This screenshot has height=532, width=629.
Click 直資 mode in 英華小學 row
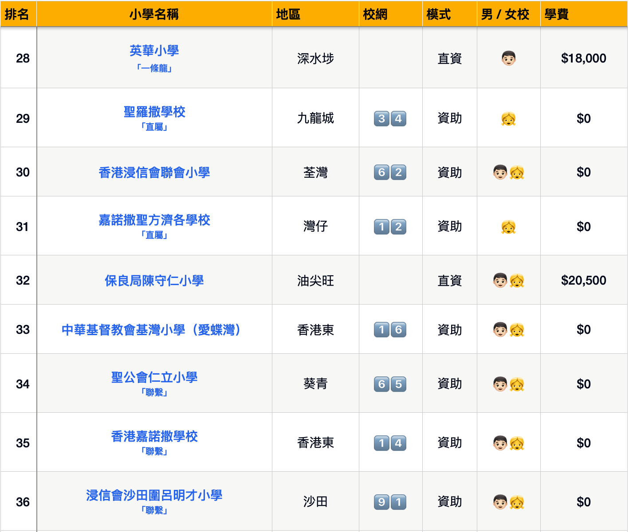450,59
